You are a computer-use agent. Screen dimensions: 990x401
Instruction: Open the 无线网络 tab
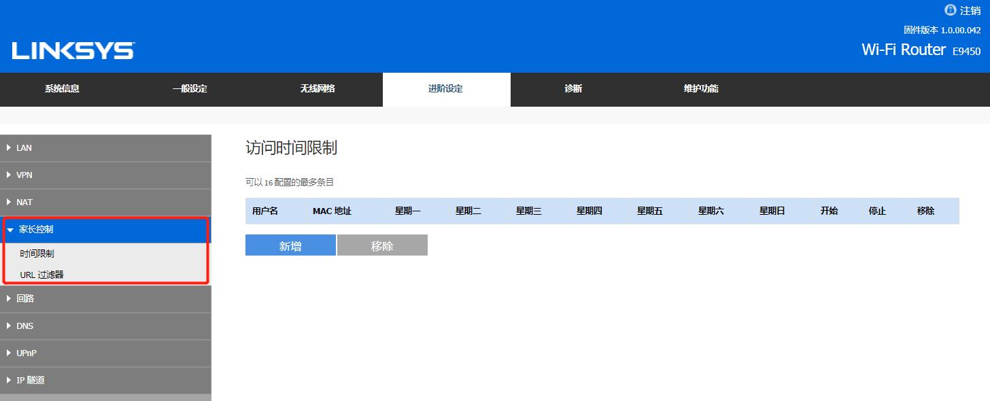tap(318, 89)
